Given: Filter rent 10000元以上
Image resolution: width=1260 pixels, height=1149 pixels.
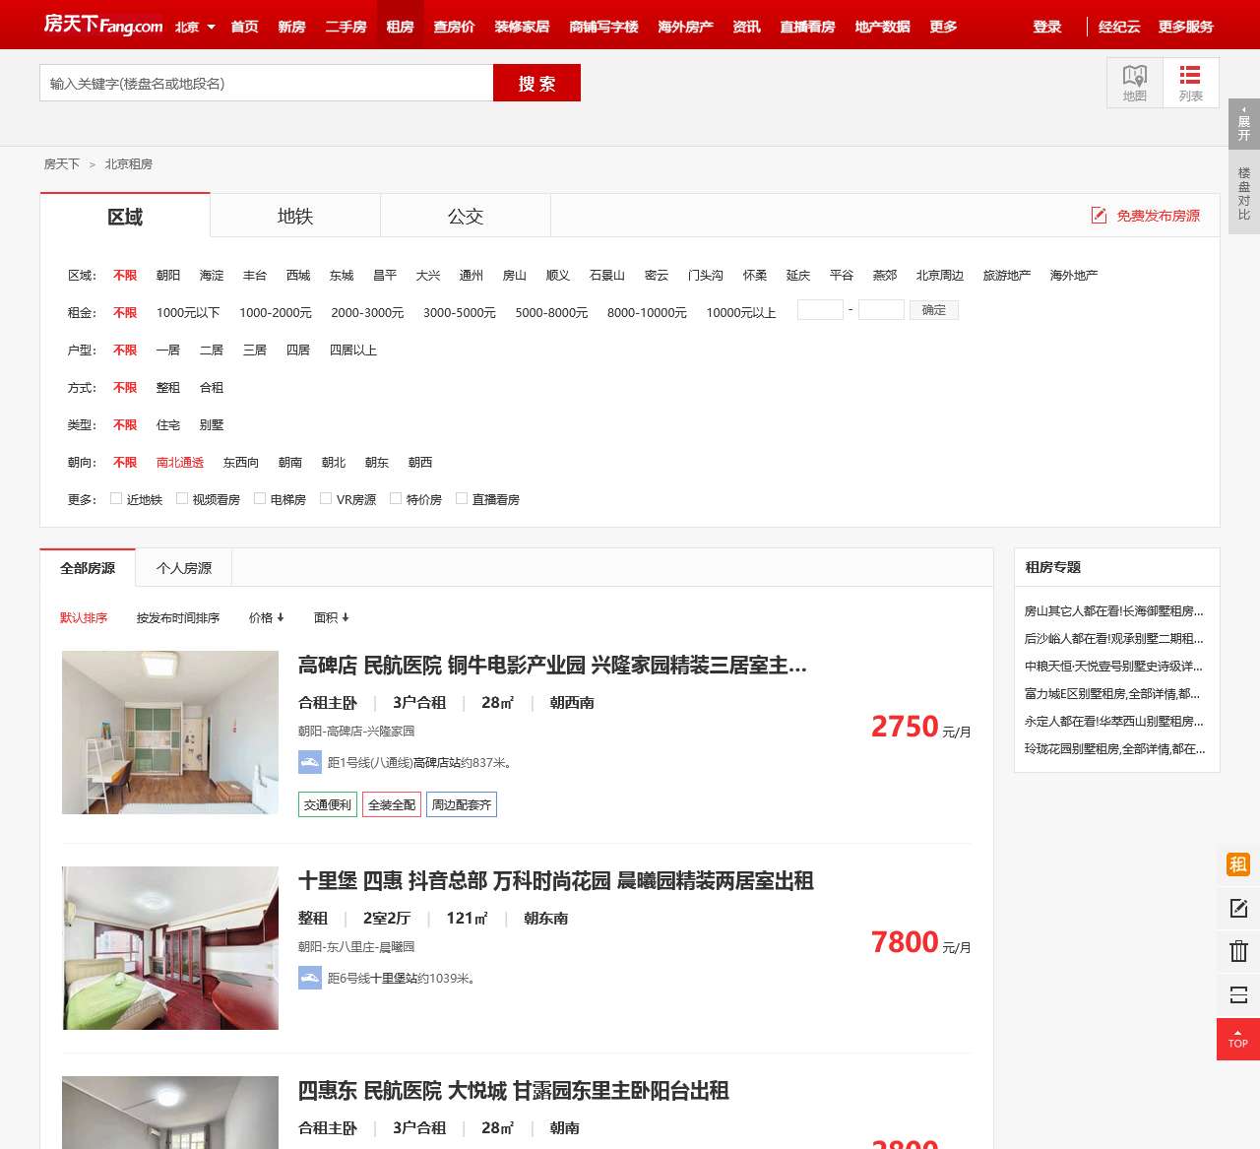Looking at the screenshot, I should [741, 312].
